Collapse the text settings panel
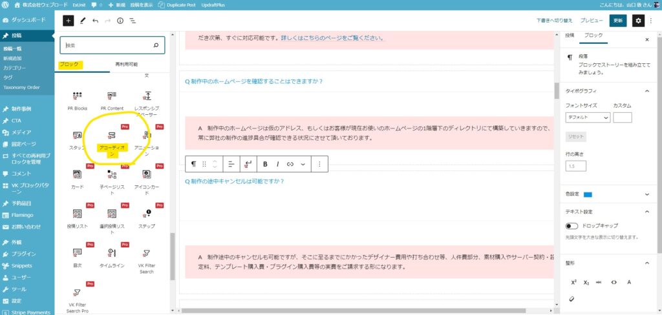Image resolution: width=662 pixels, height=315 pixels. coord(647,212)
